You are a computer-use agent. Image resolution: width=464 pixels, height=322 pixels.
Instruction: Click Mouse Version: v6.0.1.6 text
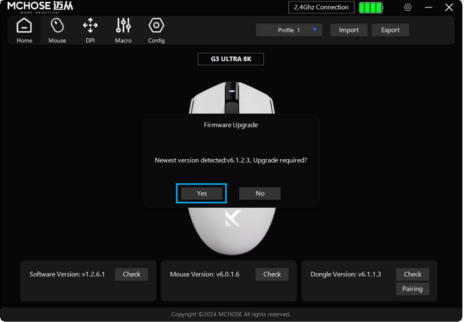click(x=205, y=274)
